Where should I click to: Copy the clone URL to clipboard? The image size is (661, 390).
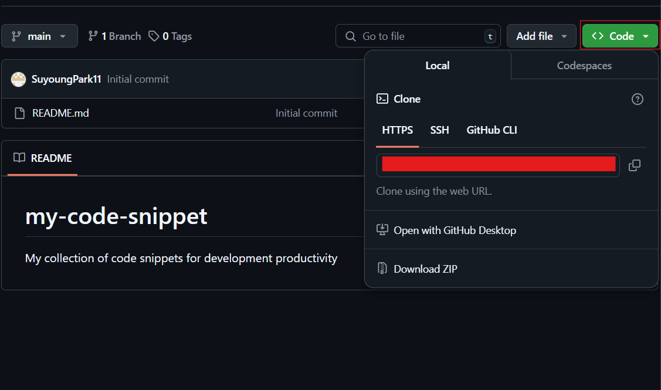(635, 165)
